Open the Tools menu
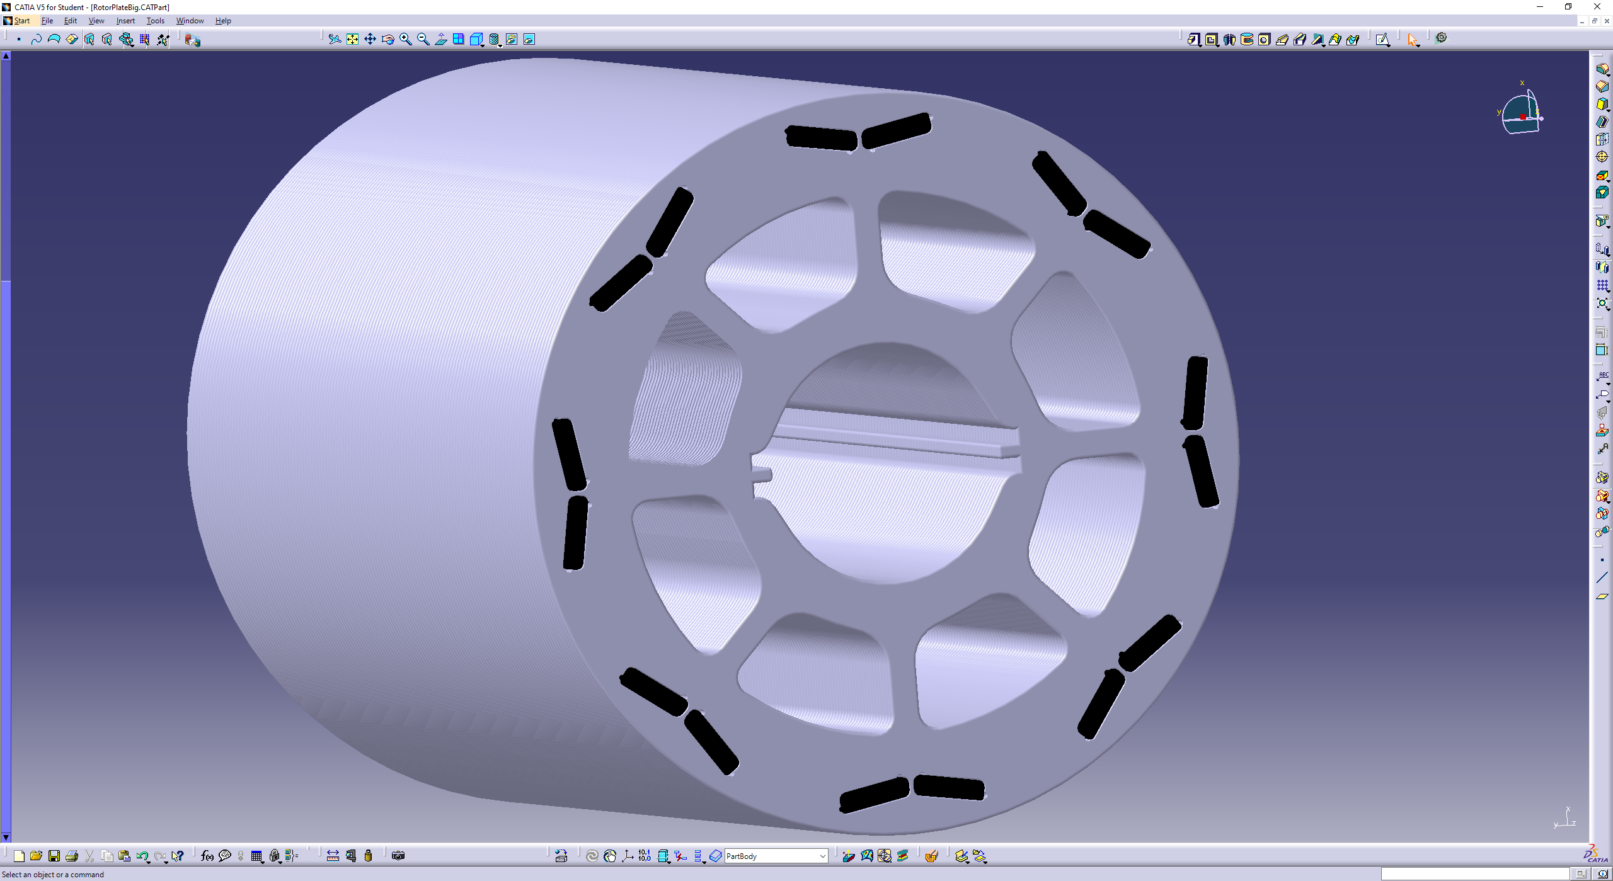Image resolution: width=1613 pixels, height=881 pixels. click(x=155, y=21)
